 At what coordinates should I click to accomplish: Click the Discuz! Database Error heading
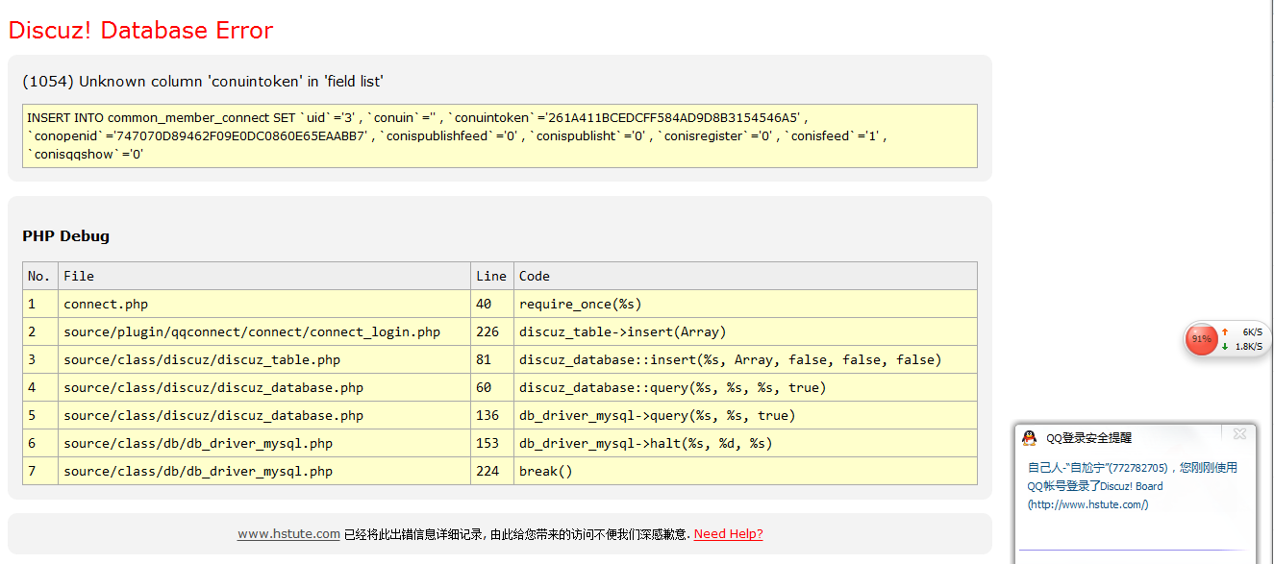[x=140, y=31]
